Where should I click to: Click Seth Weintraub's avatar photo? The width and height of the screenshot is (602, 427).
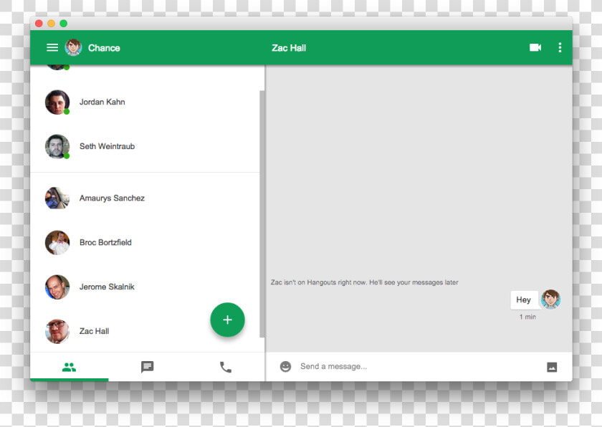point(57,146)
